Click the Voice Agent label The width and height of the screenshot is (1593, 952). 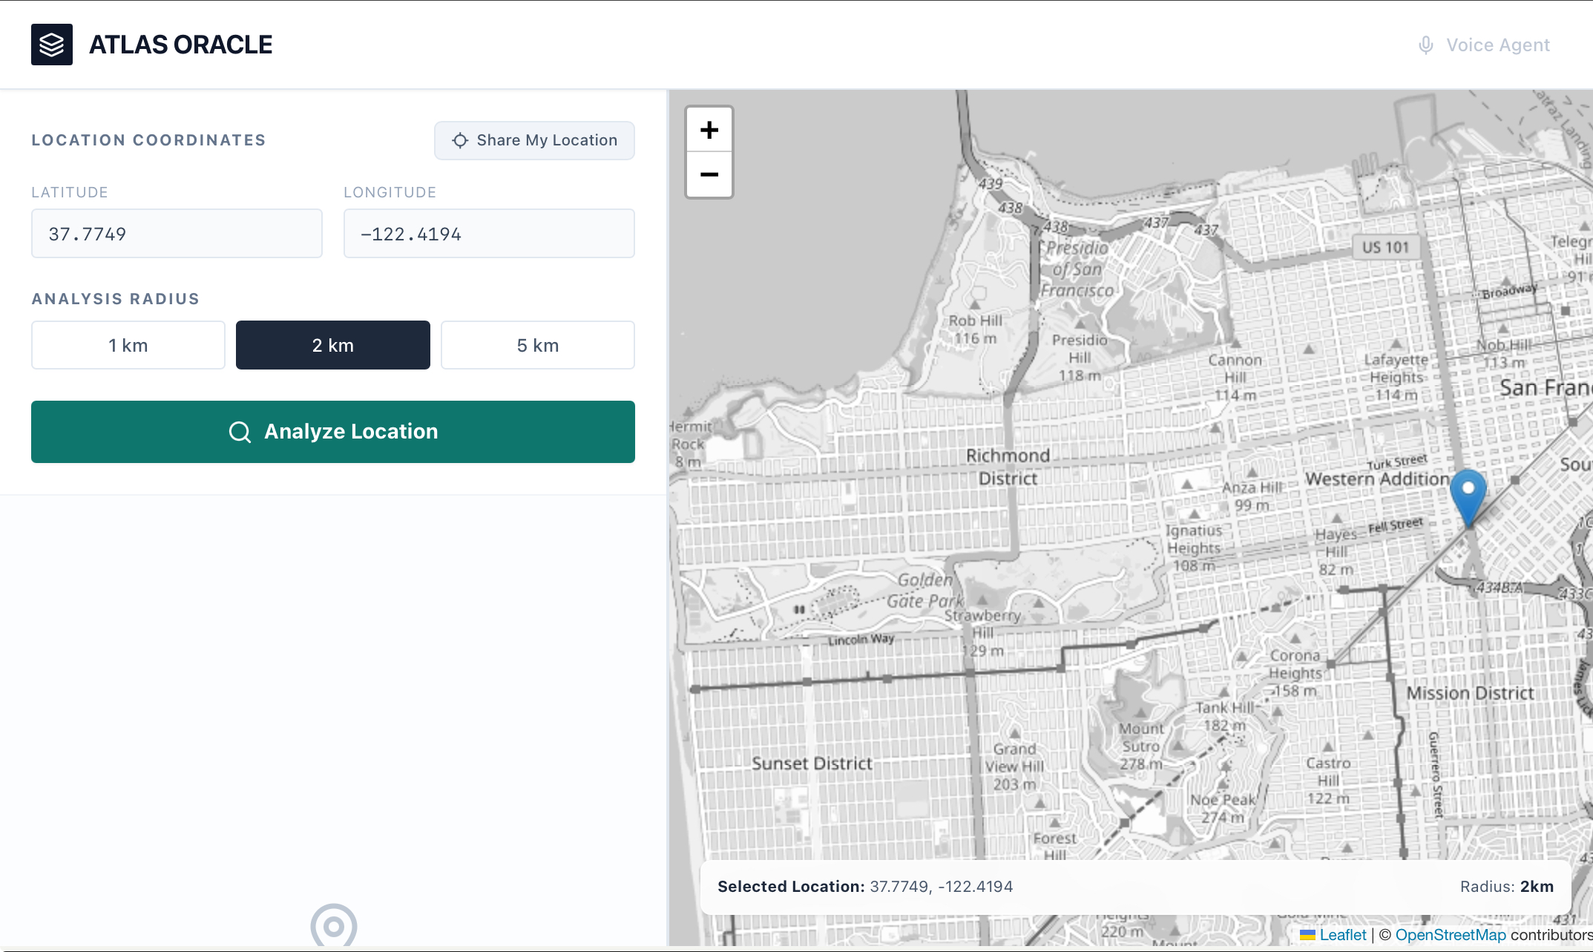(x=1498, y=45)
